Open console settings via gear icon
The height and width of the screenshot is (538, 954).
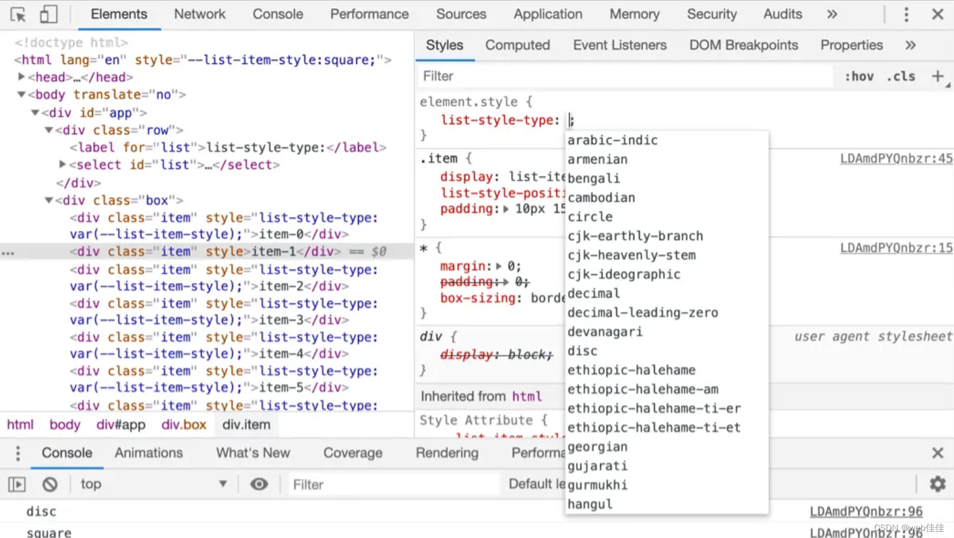[x=937, y=484]
